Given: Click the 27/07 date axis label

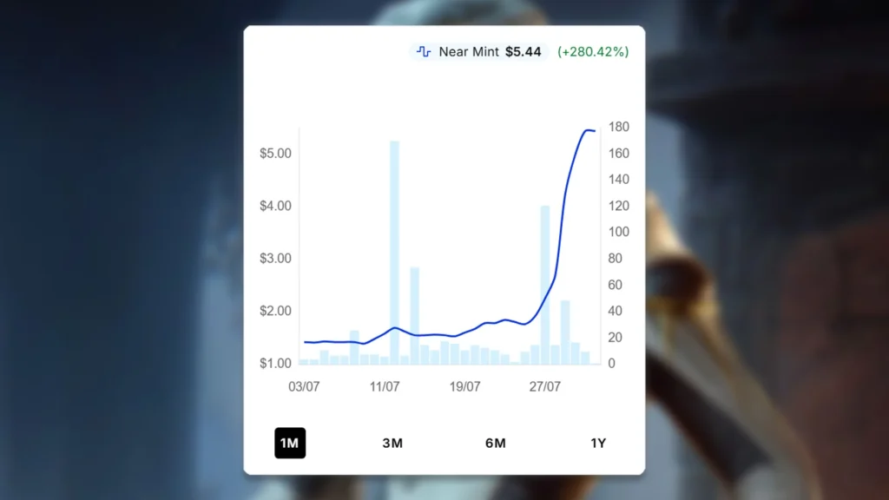Looking at the screenshot, I should tap(544, 386).
